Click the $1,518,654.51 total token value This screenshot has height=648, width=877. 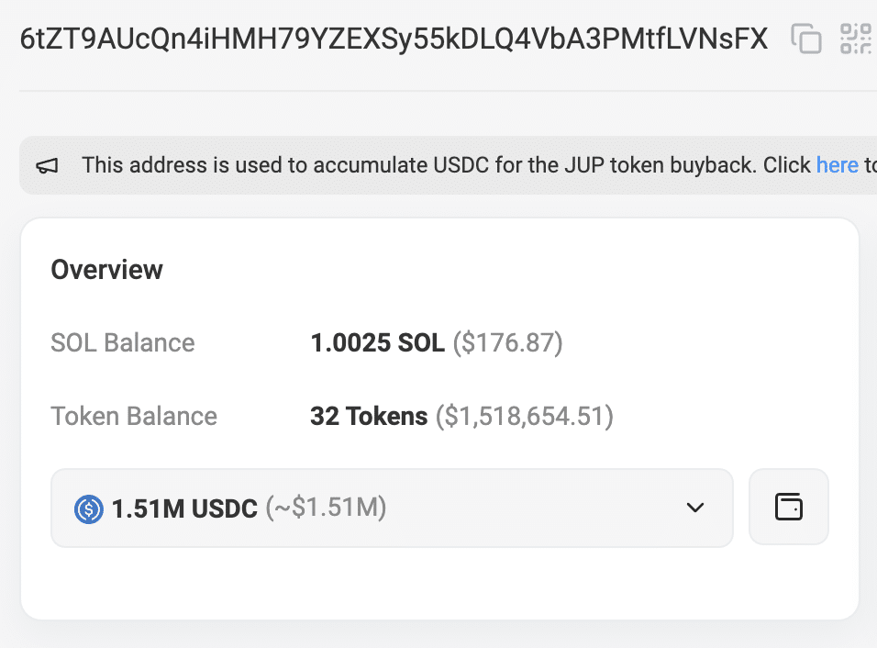pos(525,417)
